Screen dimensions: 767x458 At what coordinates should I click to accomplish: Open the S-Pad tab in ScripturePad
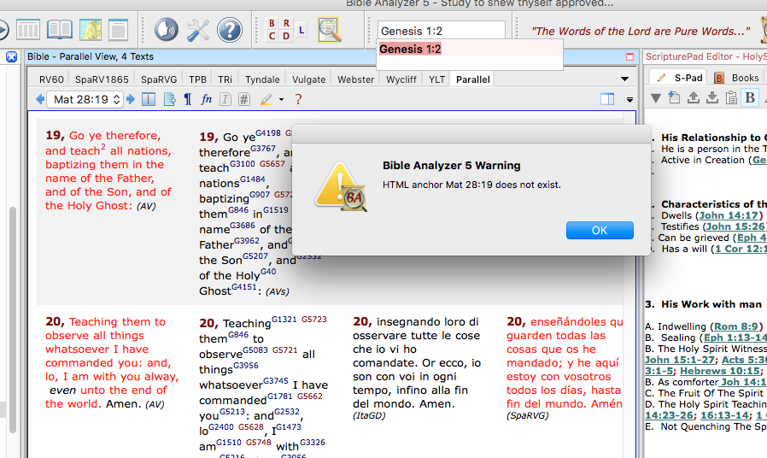(x=678, y=78)
